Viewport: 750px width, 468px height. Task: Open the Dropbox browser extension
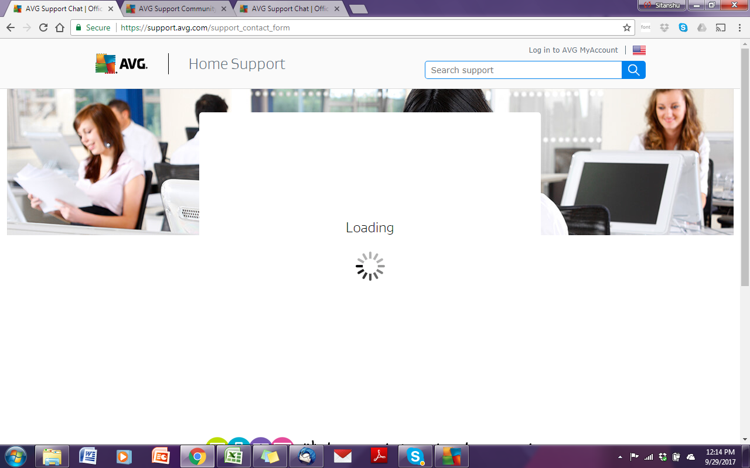pyautogui.click(x=664, y=27)
